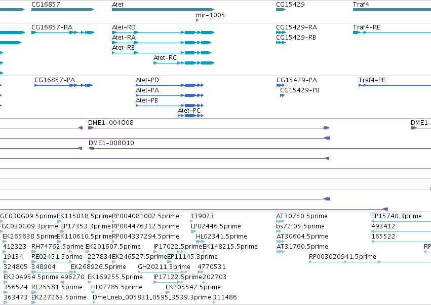
Task: Select EK115018.5prime EST label
Action: 84,216
